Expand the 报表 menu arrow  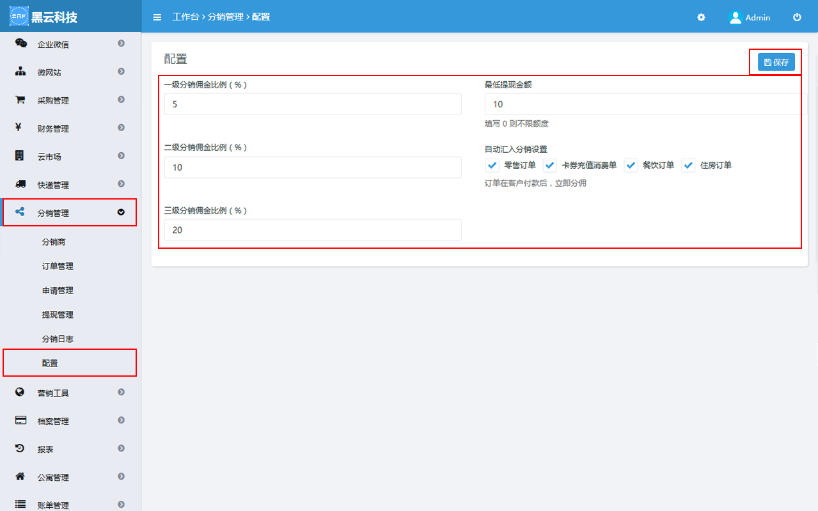(121, 449)
